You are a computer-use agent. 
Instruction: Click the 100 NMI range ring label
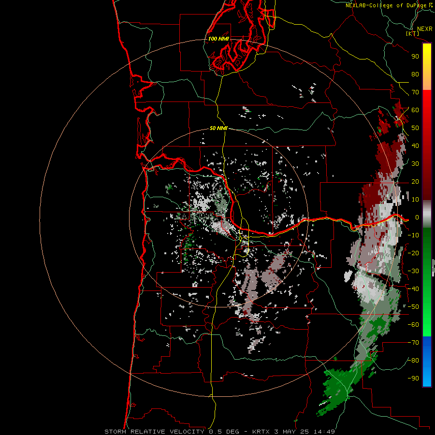[x=218, y=39]
